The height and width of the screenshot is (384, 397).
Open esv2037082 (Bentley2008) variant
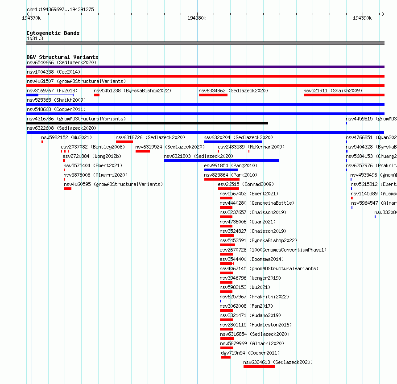[93, 147]
